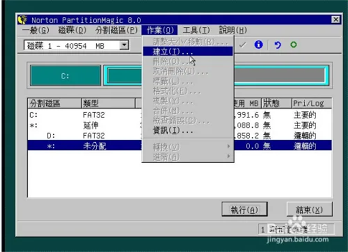348x252 pixels.
Task: Select the 延伸 partition row
Action: [179, 125]
